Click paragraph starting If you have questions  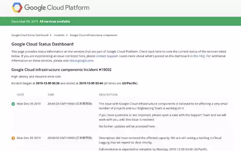tap(162, 117)
